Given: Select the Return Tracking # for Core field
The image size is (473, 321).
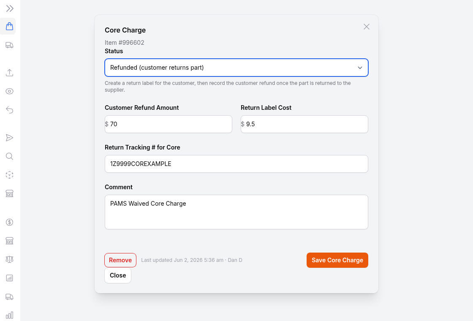Looking at the screenshot, I should tap(236, 164).
